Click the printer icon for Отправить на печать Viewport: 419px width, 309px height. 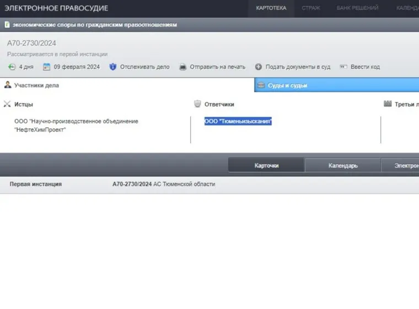(x=182, y=67)
